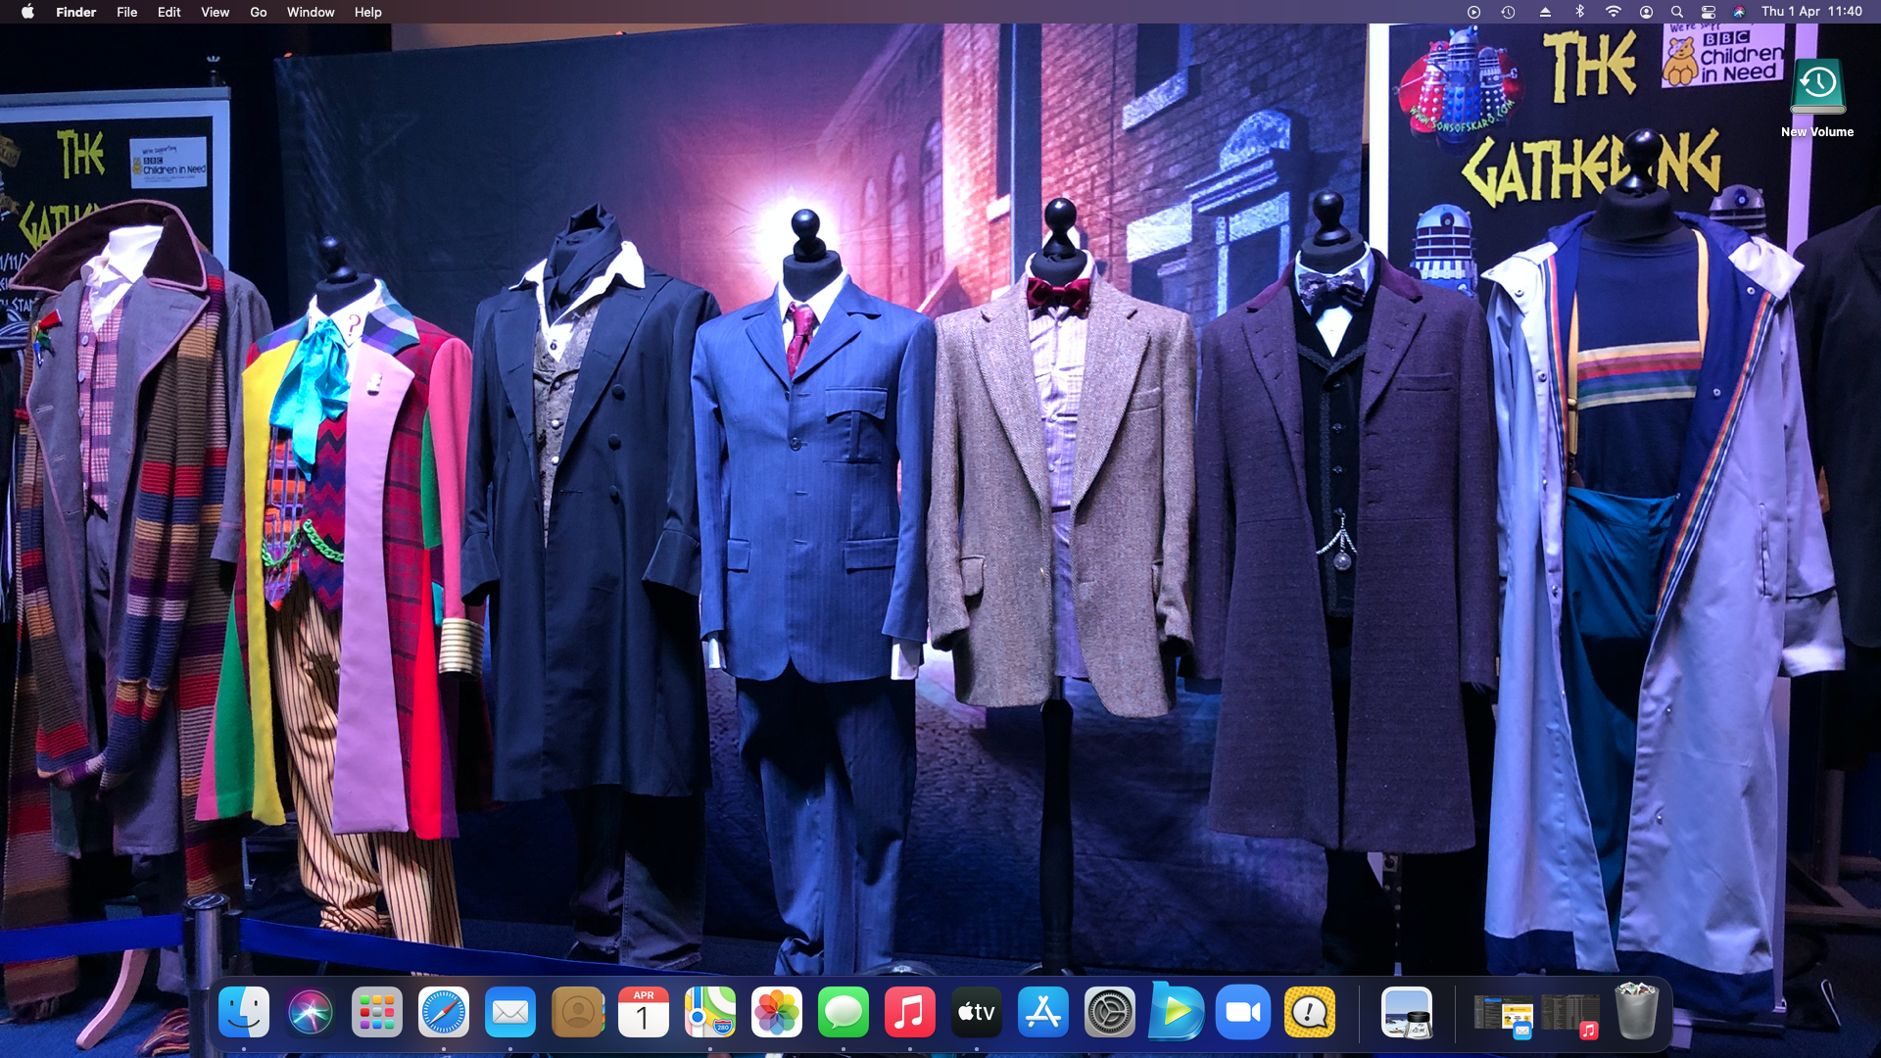The image size is (1881, 1058).
Task: Open the Mail app in the Dock
Action: (510, 1012)
